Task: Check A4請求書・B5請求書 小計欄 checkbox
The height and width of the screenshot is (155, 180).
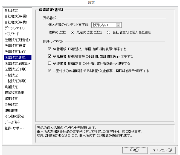Action: click(50, 63)
